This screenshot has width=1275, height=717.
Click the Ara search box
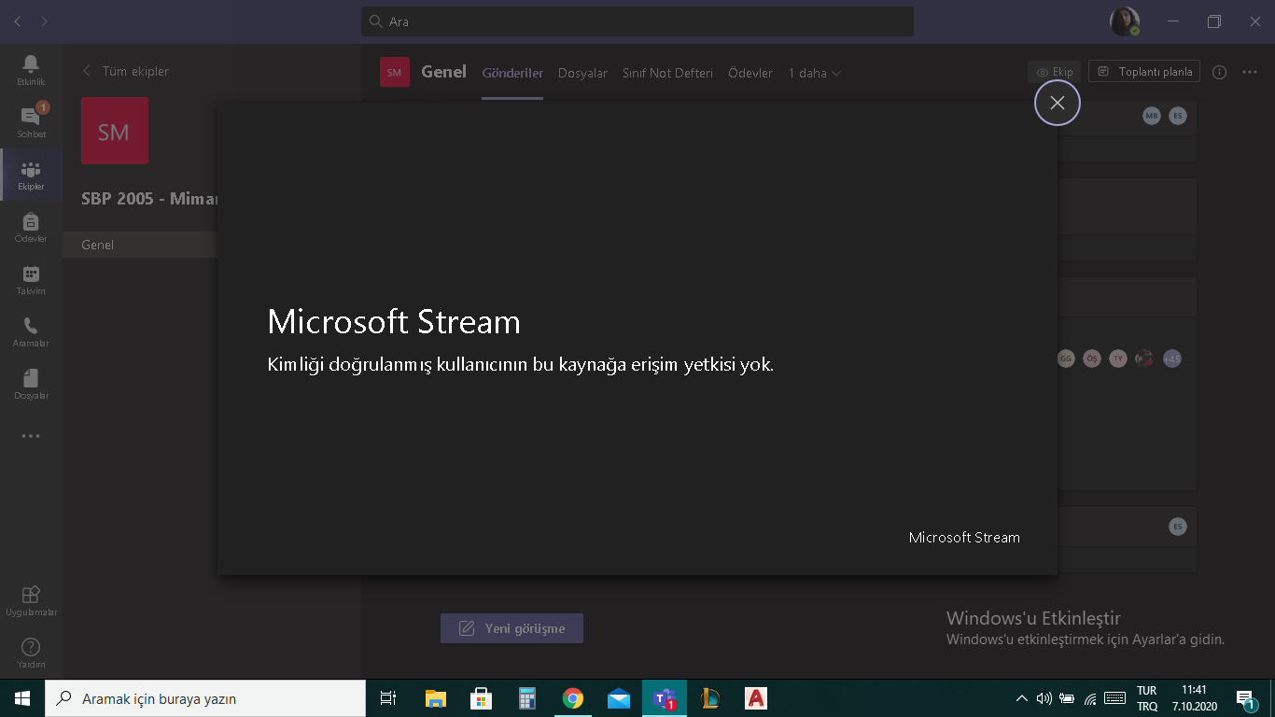(637, 21)
